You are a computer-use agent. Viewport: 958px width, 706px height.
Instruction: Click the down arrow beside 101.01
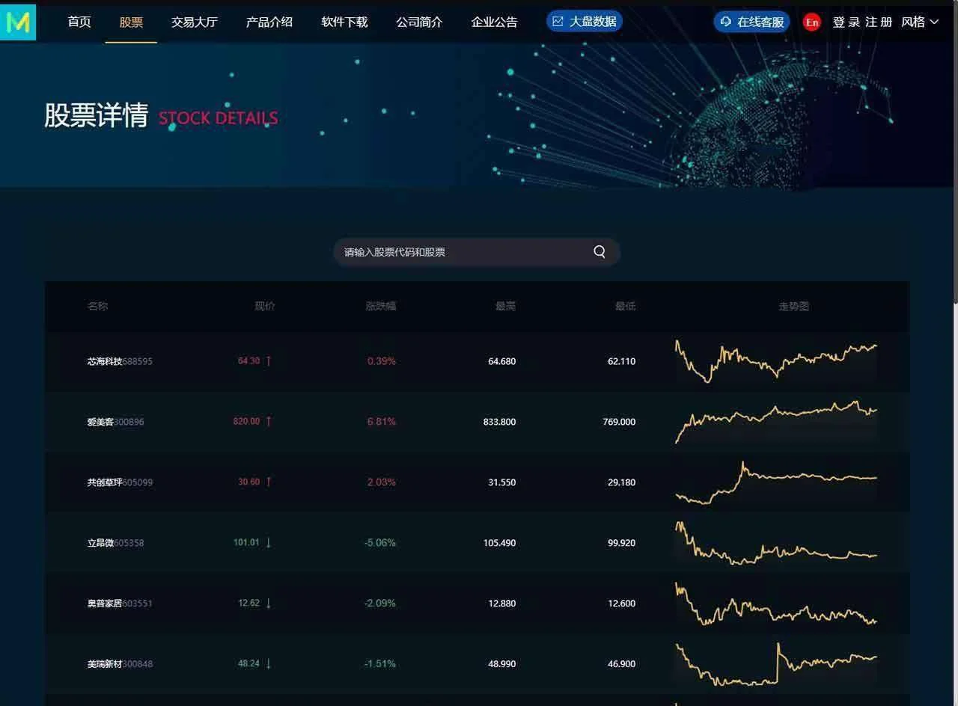tap(269, 542)
